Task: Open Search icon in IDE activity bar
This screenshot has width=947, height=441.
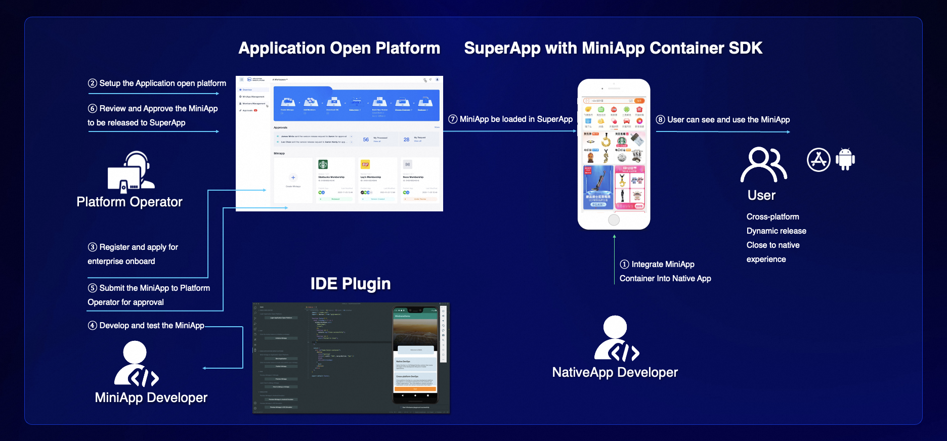Action: [x=255, y=313]
